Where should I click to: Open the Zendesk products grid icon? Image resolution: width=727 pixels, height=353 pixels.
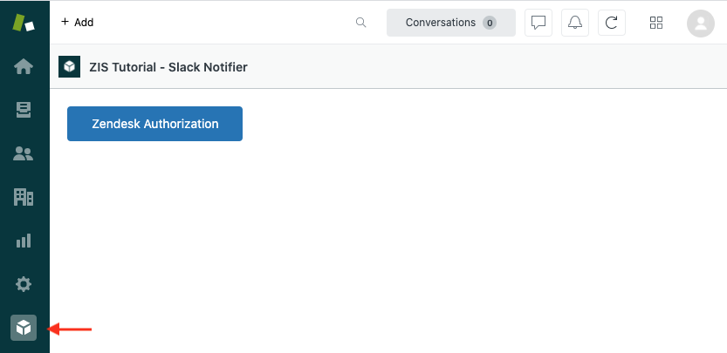point(656,23)
